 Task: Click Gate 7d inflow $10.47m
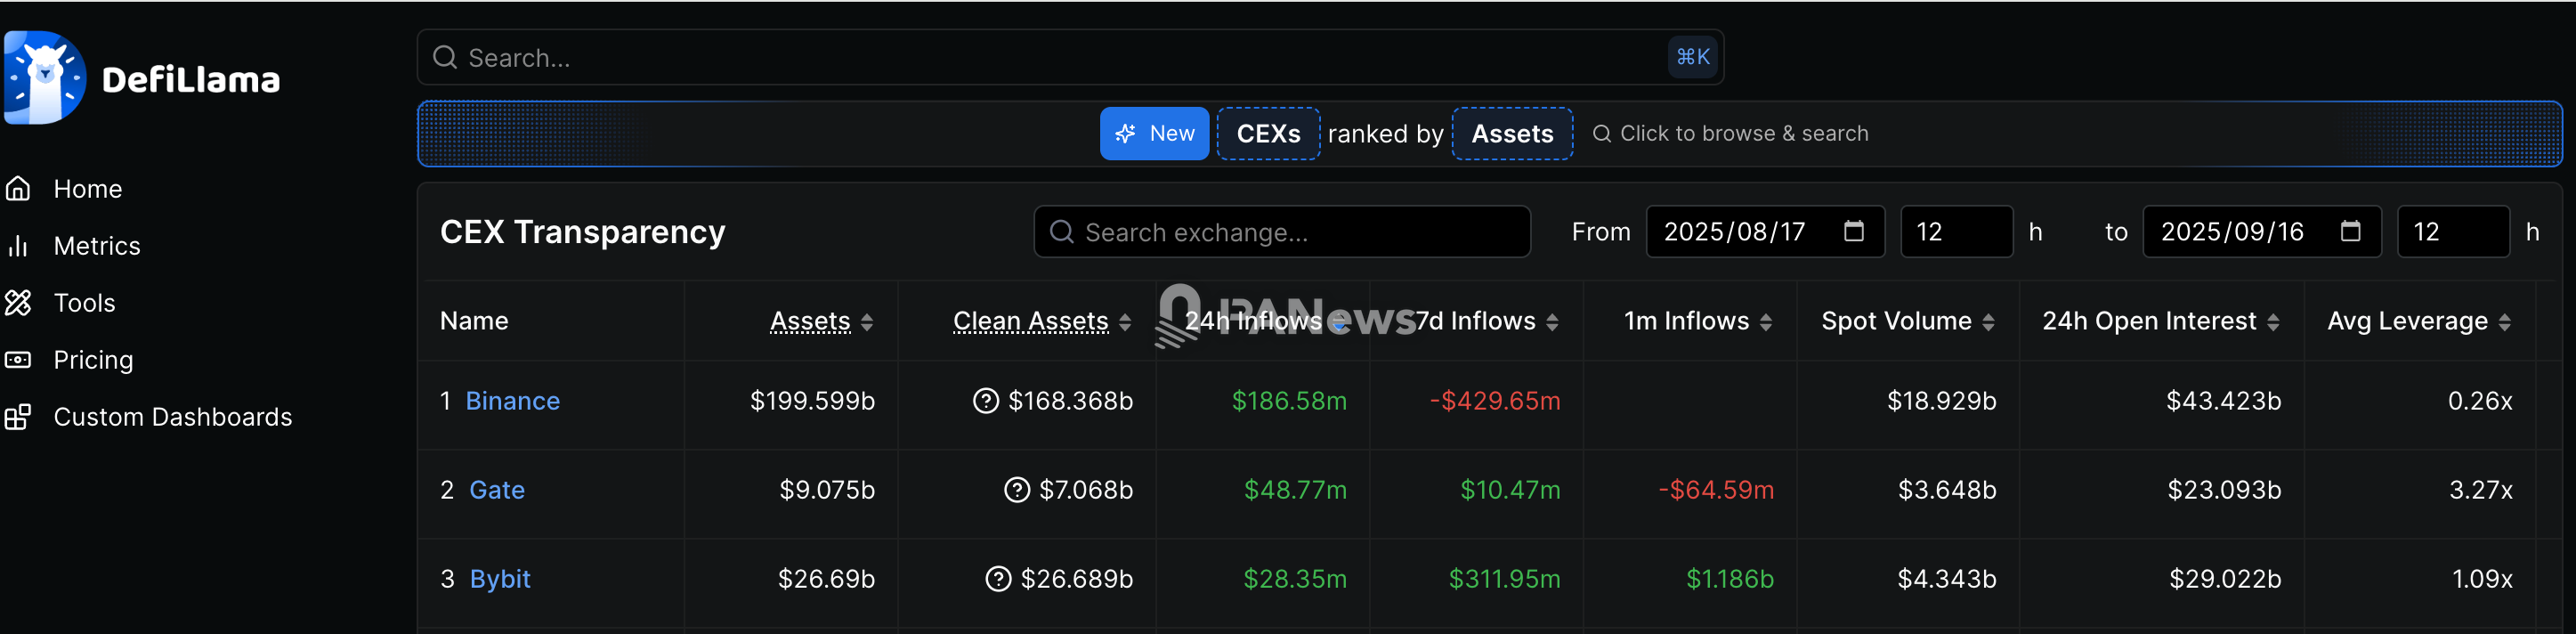point(1510,490)
